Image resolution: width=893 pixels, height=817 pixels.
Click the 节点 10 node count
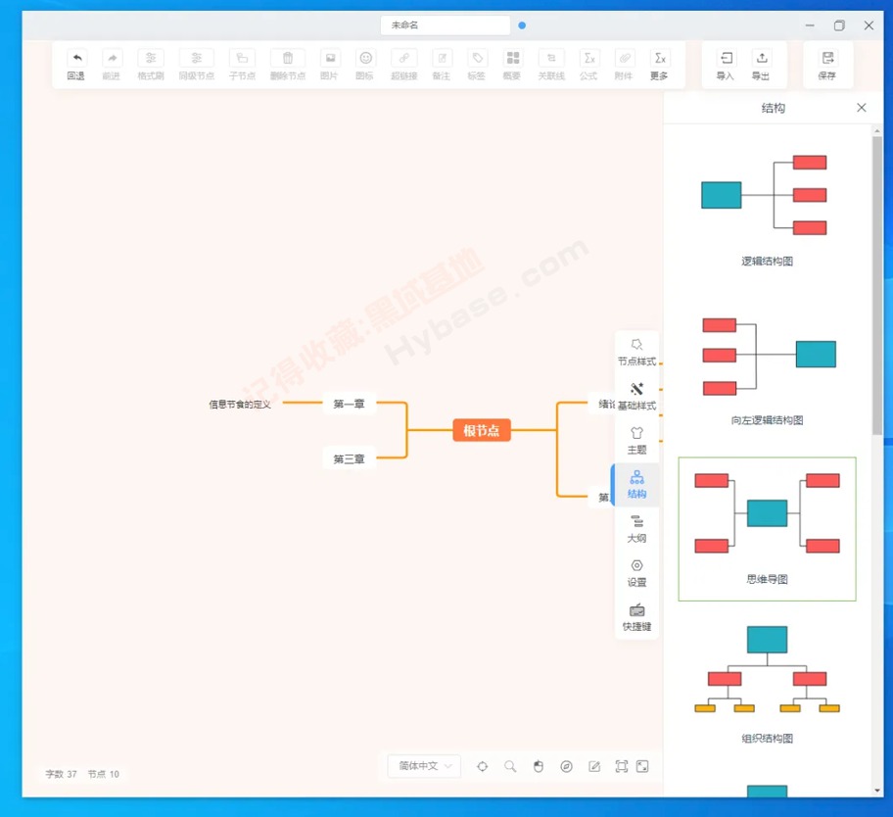[x=104, y=774]
